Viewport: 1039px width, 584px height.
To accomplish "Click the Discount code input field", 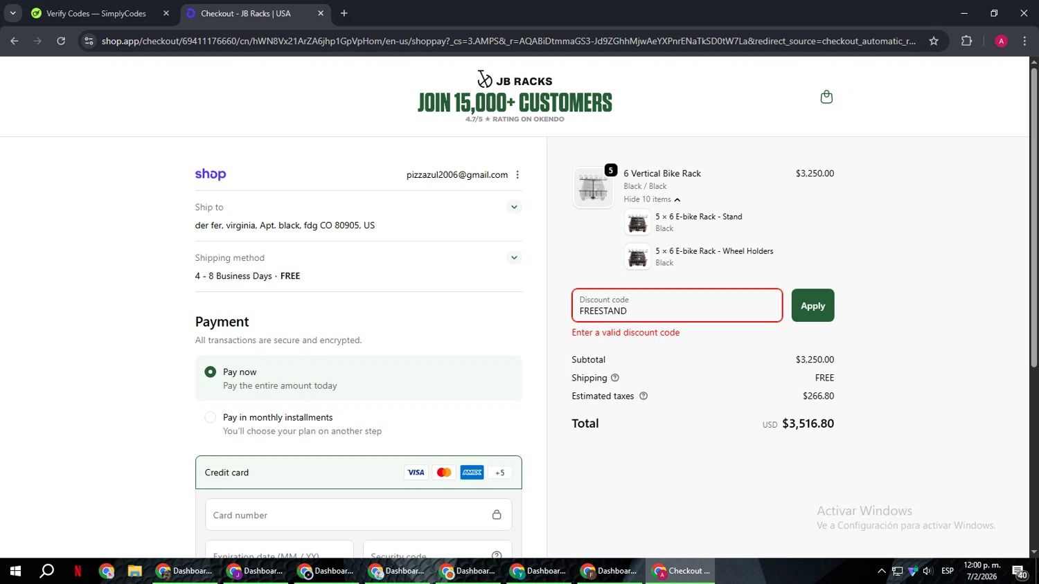I will click(x=677, y=305).
